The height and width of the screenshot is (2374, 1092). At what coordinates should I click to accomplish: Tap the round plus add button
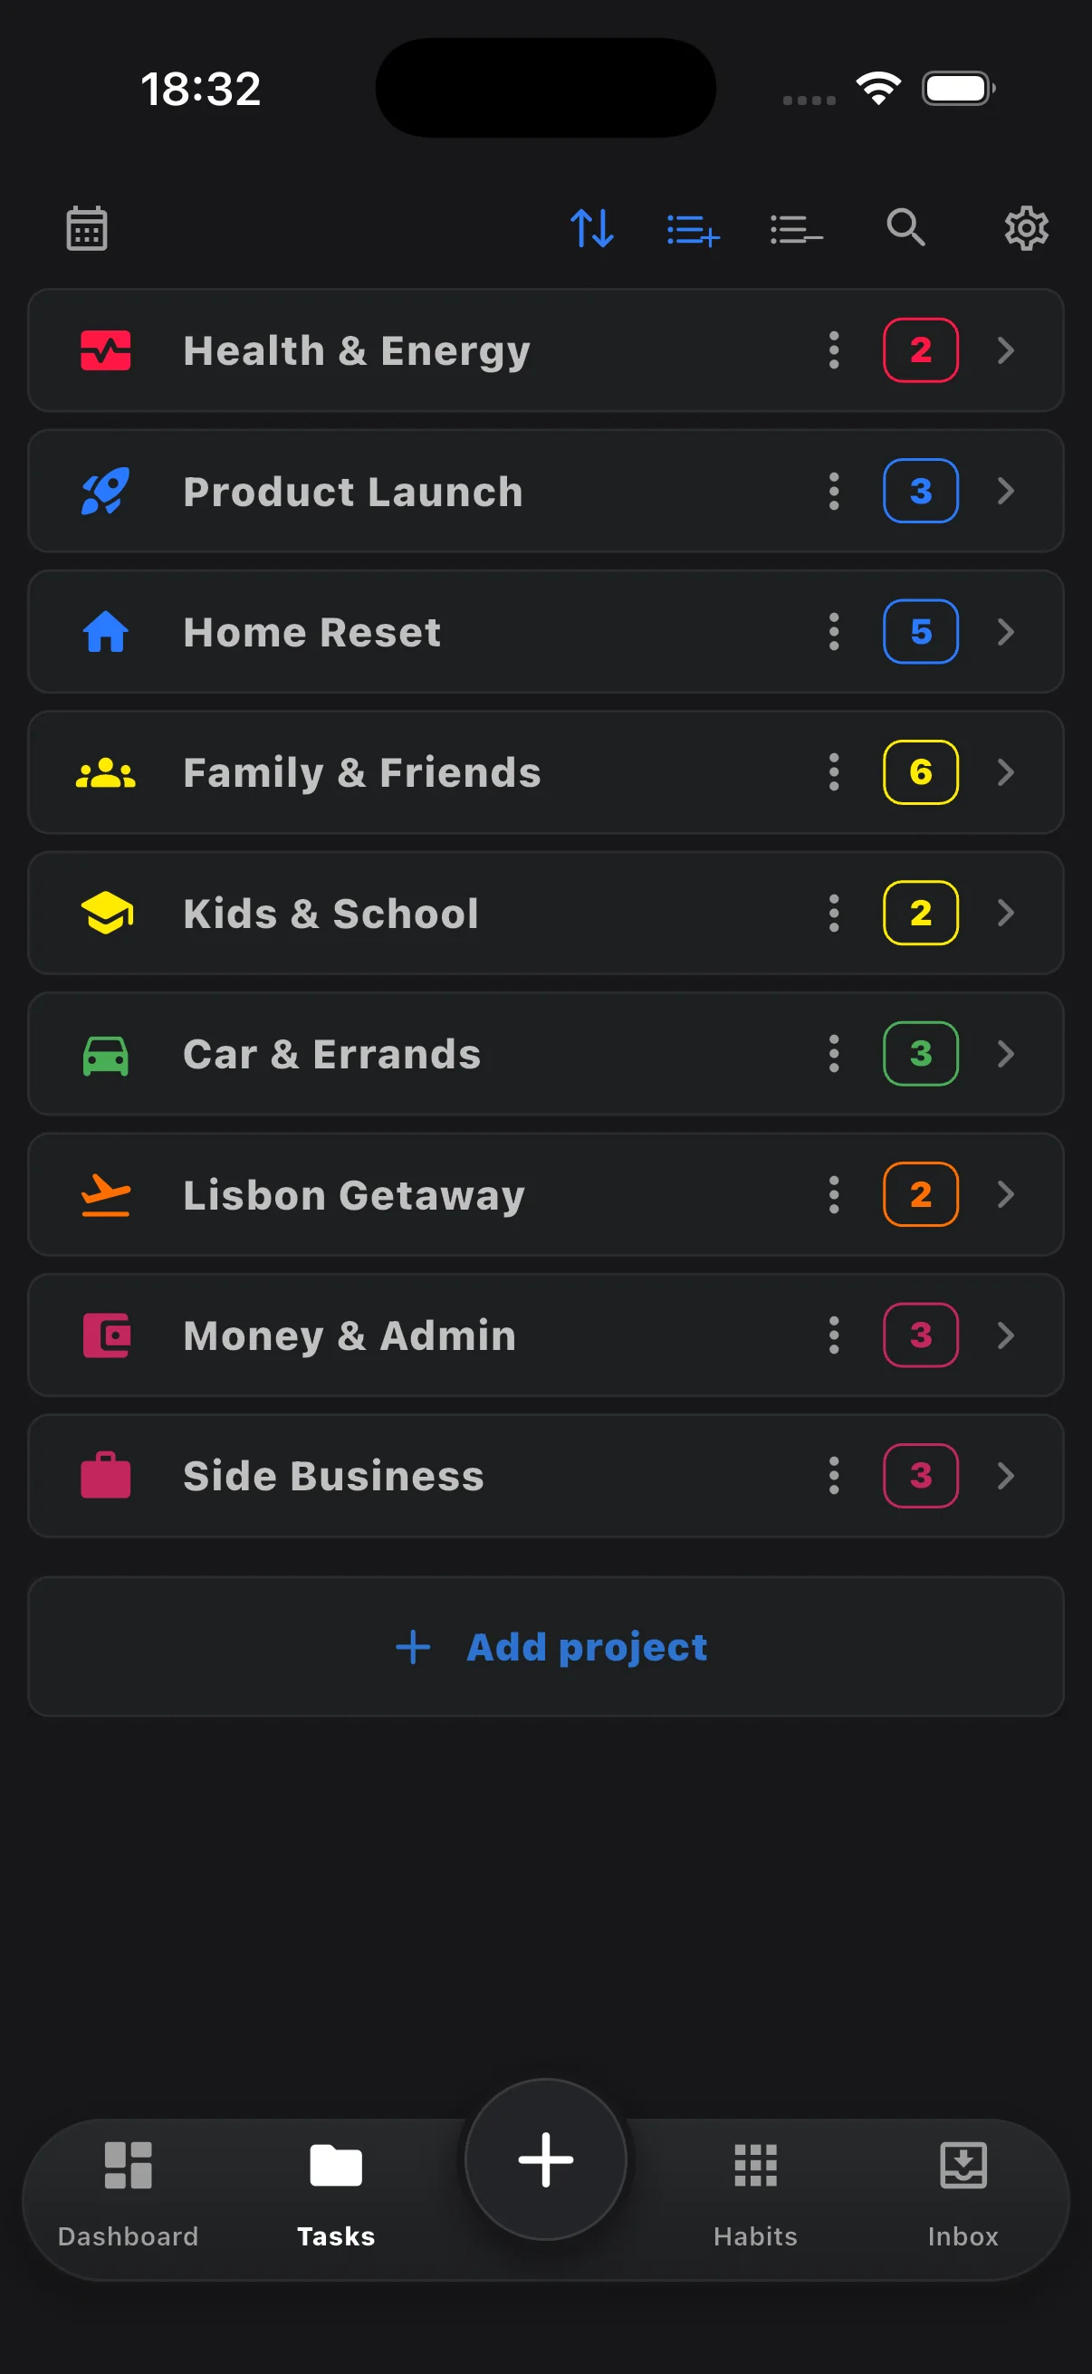(545, 2159)
